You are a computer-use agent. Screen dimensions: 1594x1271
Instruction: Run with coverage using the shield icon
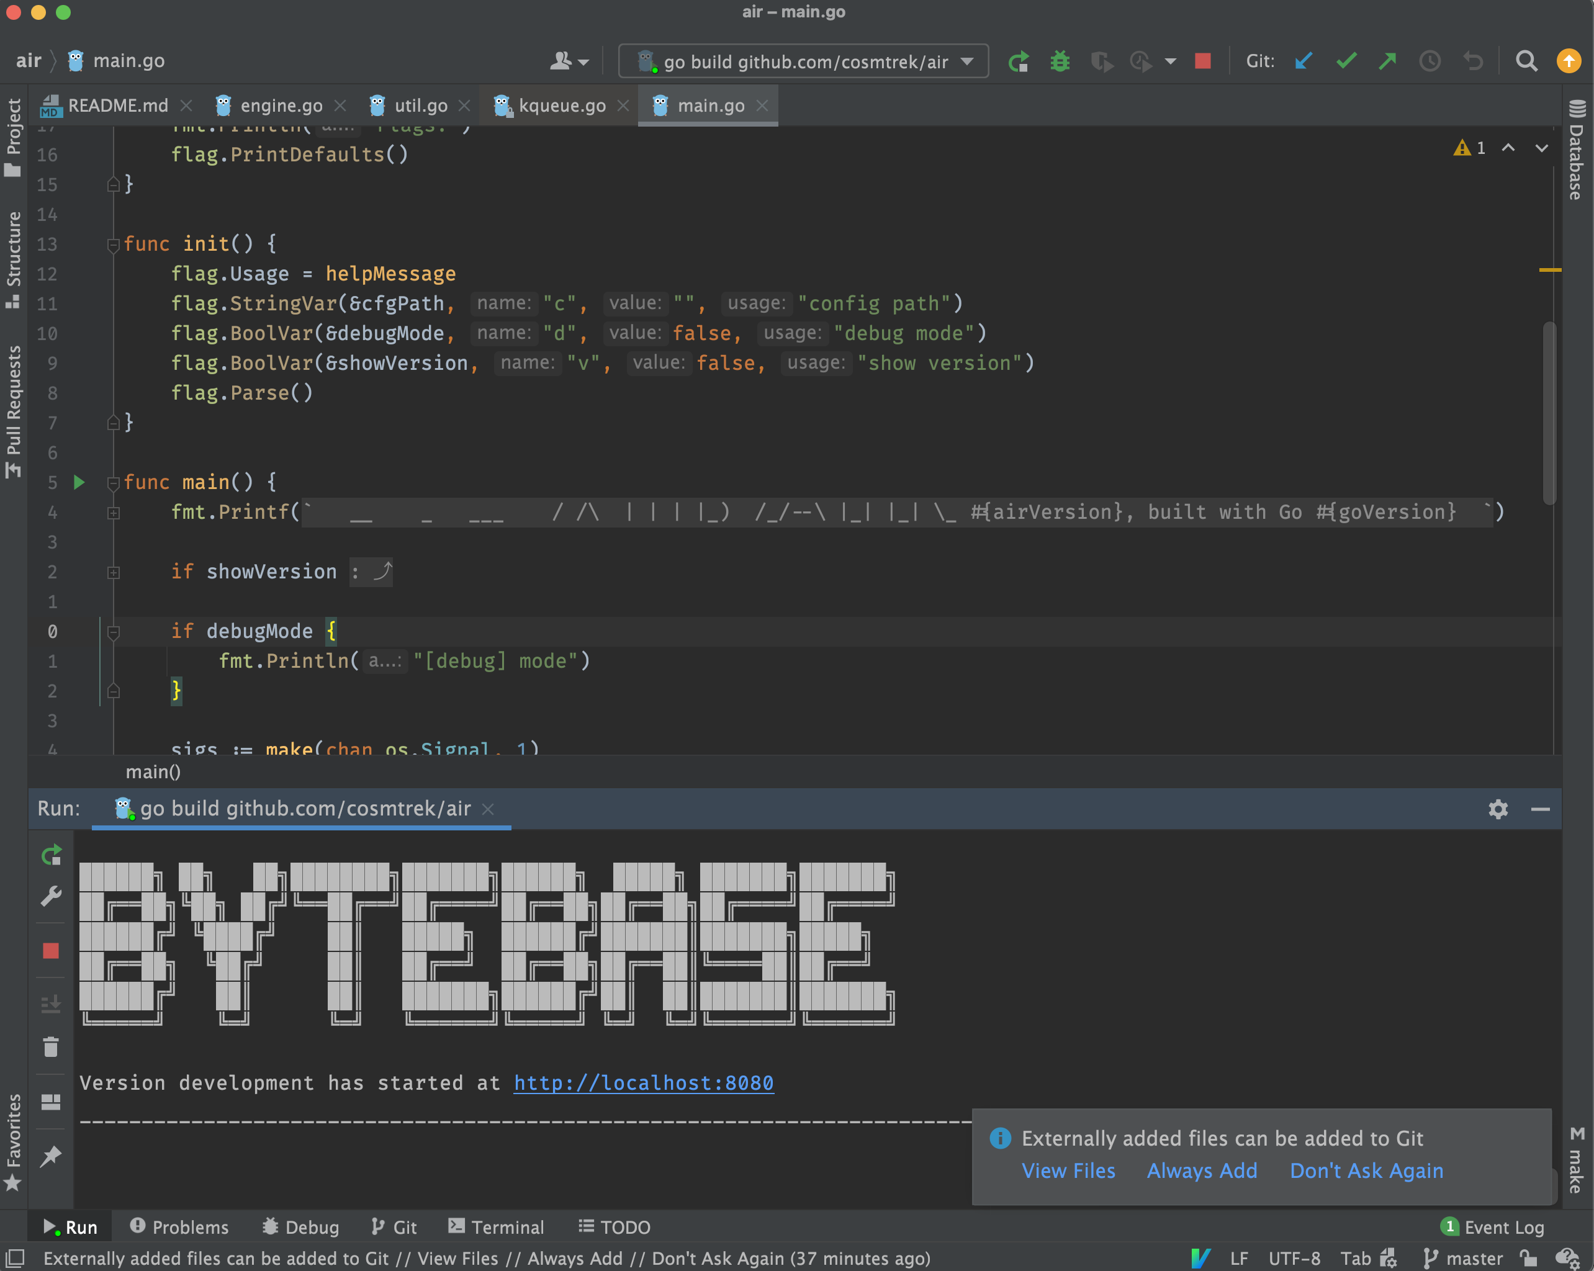[x=1102, y=61]
